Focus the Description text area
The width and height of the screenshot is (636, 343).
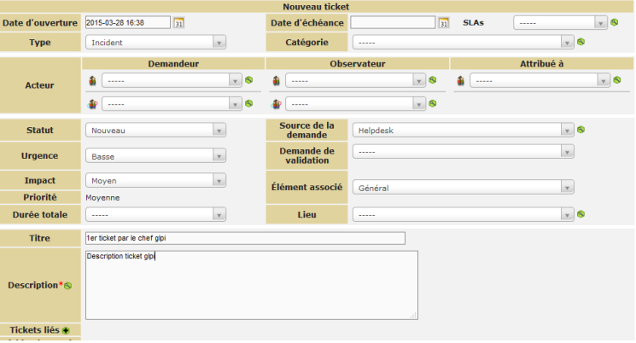click(251, 285)
